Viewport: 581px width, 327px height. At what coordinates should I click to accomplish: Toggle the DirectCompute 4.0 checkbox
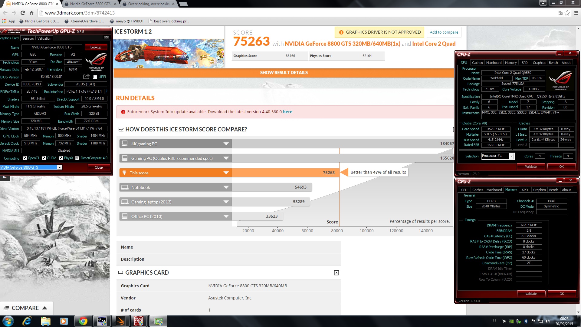(x=77, y=158)
